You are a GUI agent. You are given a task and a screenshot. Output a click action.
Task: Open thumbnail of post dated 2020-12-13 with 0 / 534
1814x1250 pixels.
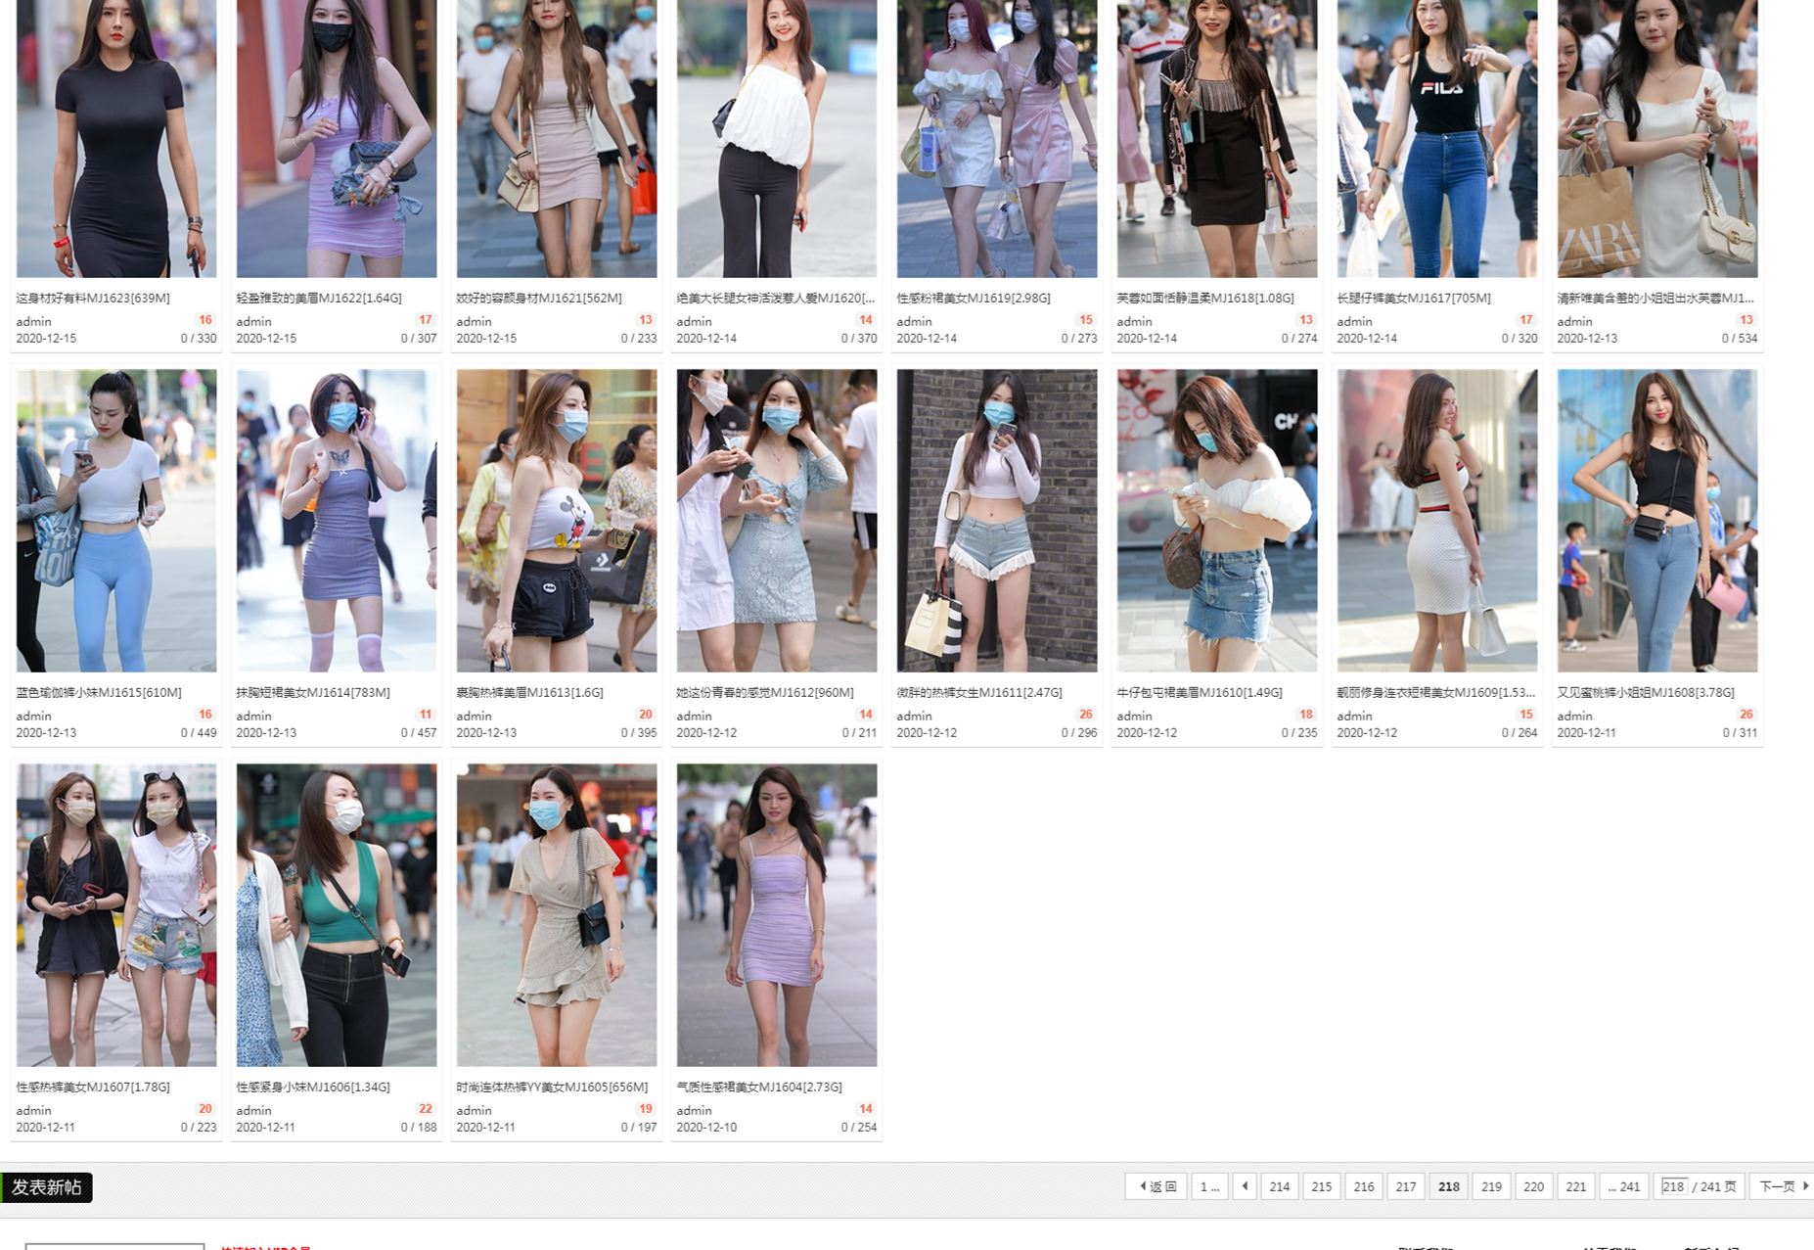tap(1657, 137)
